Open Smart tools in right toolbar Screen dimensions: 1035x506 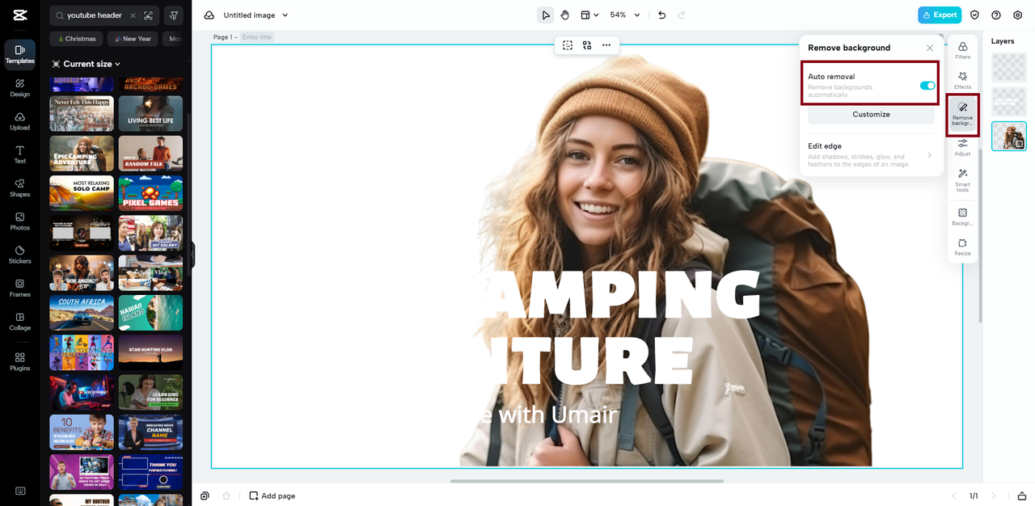coord(962,179)
